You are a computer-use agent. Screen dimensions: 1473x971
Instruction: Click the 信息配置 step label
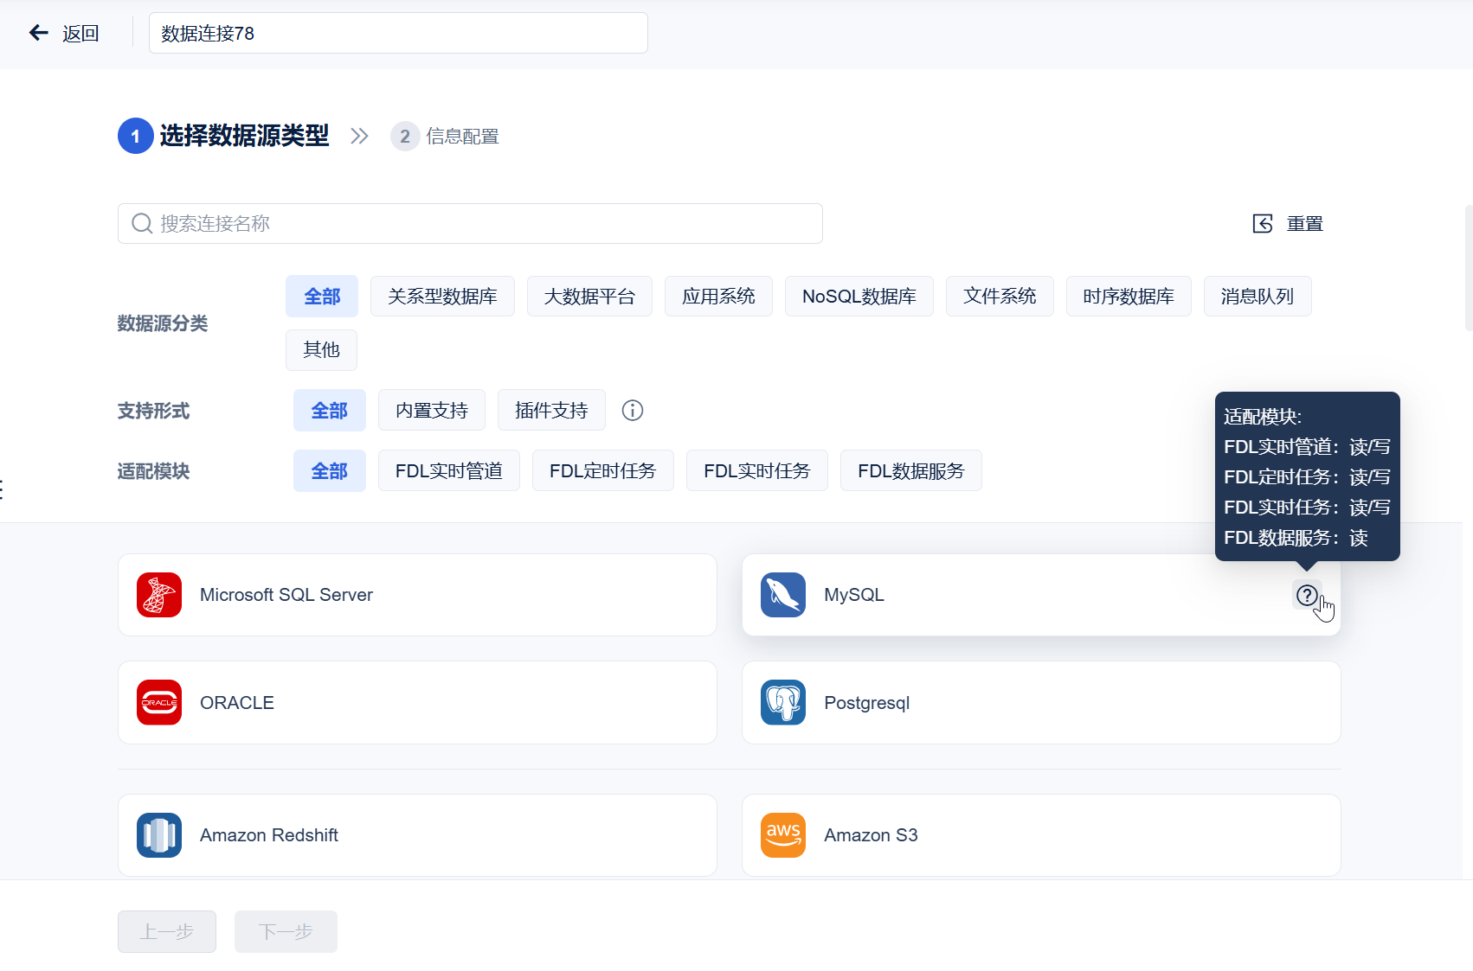pyautogui.click(x=462, y=137)
